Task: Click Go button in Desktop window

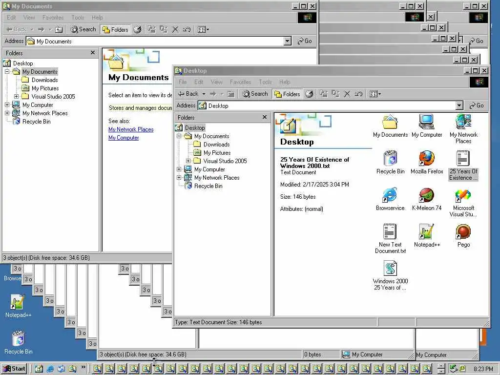Action: [x=477, y=105]
